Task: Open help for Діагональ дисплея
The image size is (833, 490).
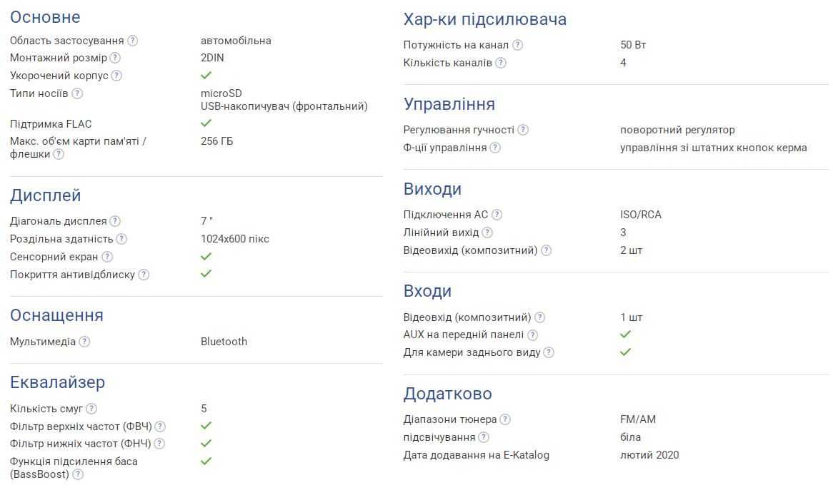Action: point(115,220)
